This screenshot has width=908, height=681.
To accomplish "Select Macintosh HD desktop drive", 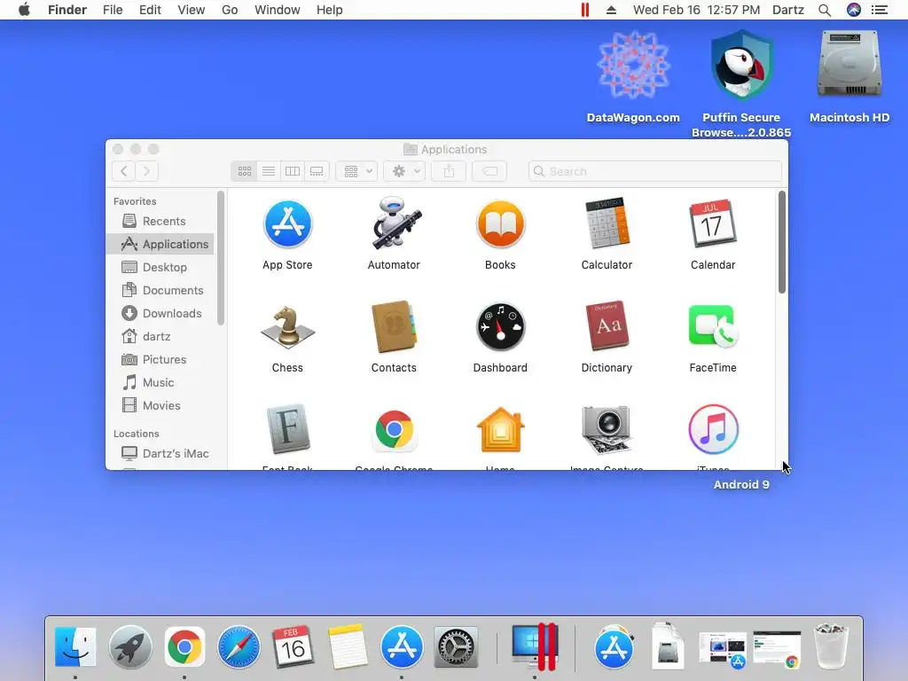I will click(x=849, y=64).
